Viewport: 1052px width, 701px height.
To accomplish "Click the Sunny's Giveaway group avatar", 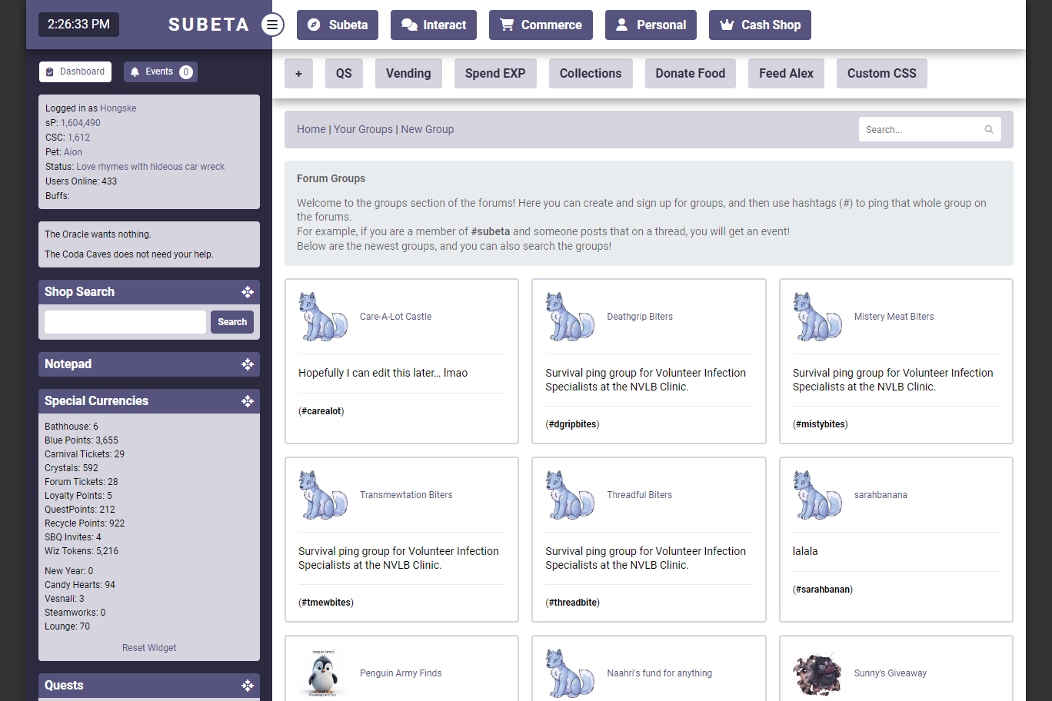I will [x=817, y=673].
